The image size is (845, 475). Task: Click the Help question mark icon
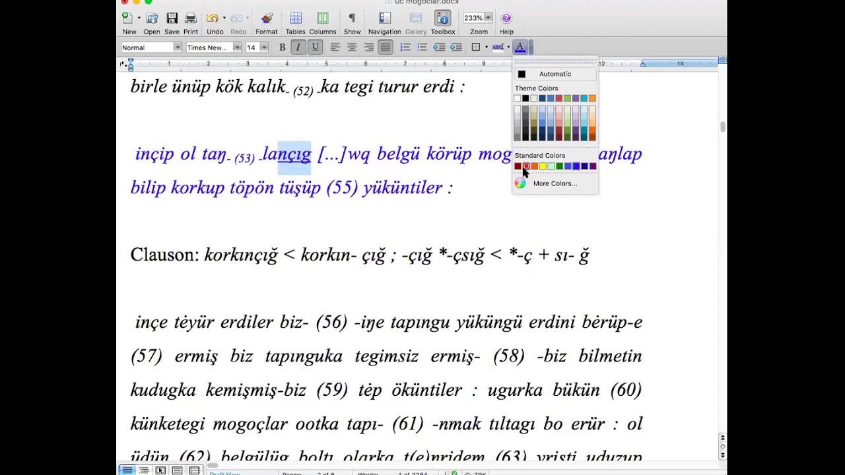tap(506, 18)
